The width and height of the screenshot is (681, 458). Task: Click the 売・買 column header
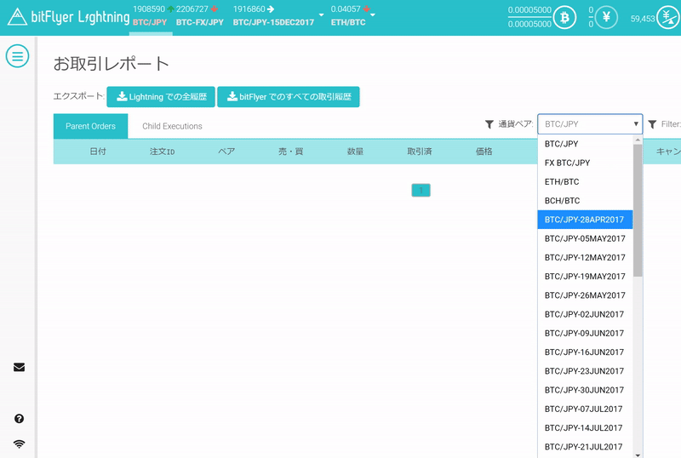(290, 152)
